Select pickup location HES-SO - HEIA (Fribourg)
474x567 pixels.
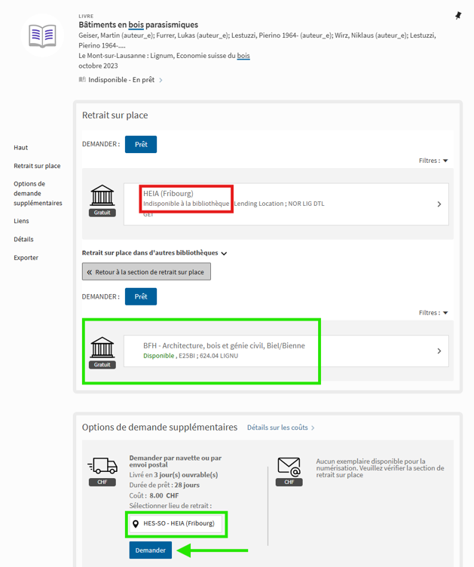(x=176, y=523)
